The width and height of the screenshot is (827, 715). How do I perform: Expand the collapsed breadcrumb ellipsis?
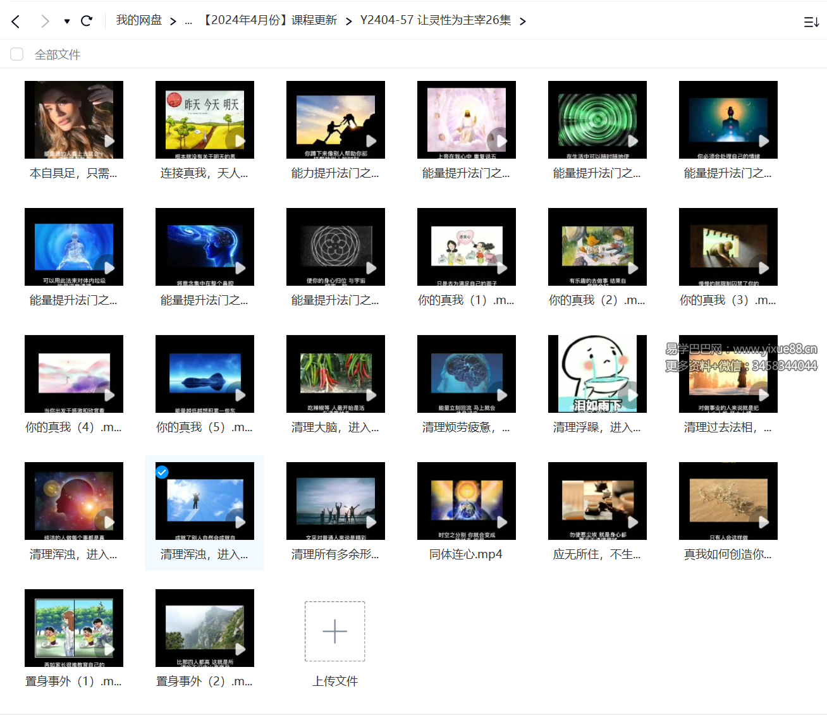click(x=188, y=21)
